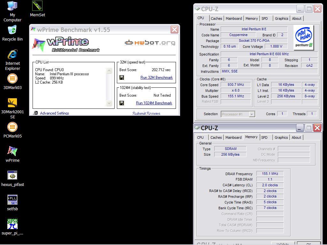Image resolution: width=327 pixels, height=245 pixels.
Task: Open the My Computer desktop icon
Action: tap(12, 11)
